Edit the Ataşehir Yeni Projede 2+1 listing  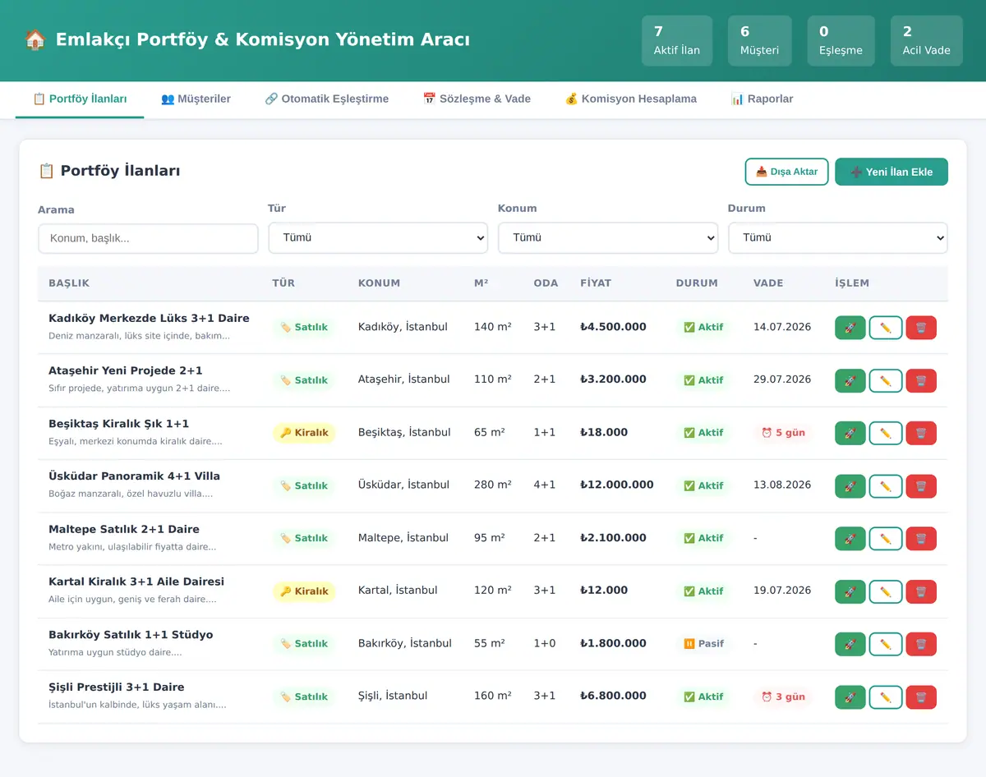tap(886, 380)
